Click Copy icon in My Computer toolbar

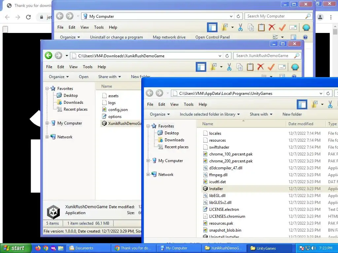coord(251,27)
